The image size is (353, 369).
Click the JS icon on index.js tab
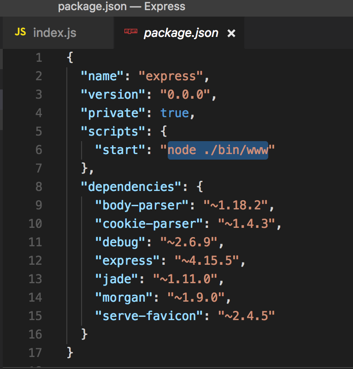click(20, 32)
